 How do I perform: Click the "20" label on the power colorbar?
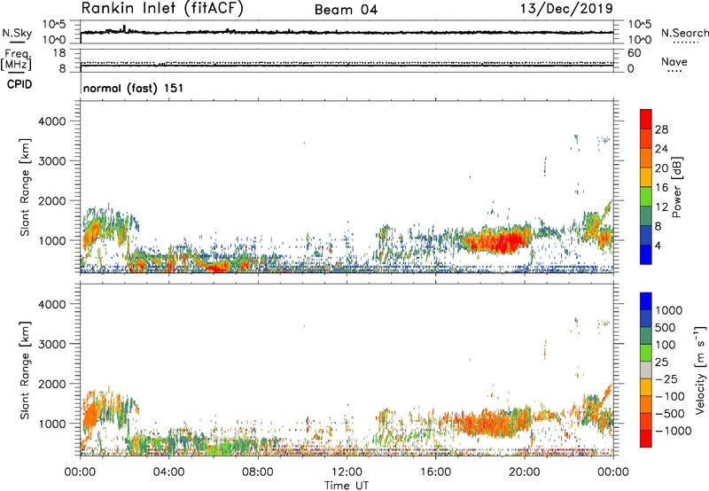(661, 168)
